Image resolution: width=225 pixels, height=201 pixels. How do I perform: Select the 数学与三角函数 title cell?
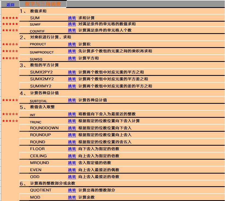click(43, 4)
